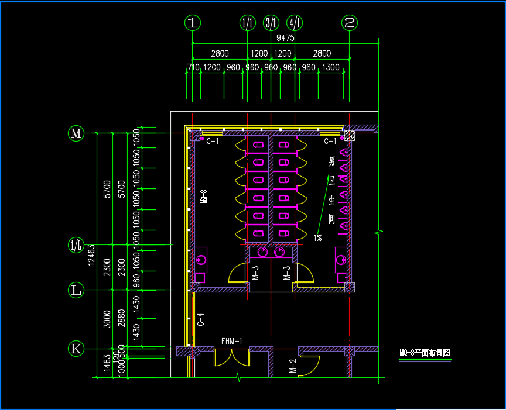Click grid axis bubble 1 at top
The image size is (506, 410).
pyautogui.click(x=193, y=23)
